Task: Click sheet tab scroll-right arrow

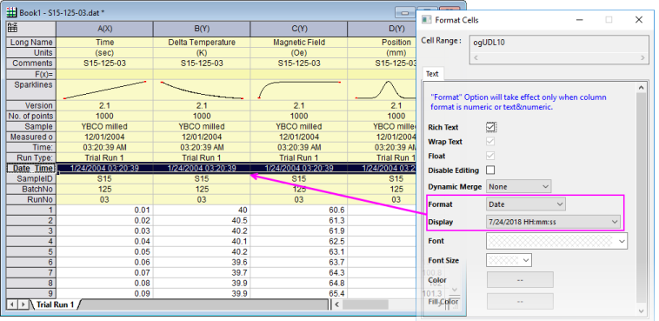Action: [x=23, y=304]
